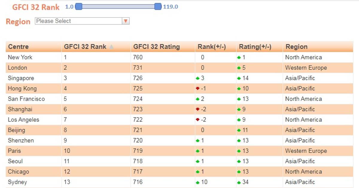Screen dimensions: 359x188
Task: Click the red down arrow in Hong Kong's Rank(+/-) cell
Action: point(197,89)
